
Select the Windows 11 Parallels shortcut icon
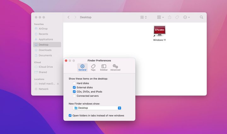(x=160, y=31)
